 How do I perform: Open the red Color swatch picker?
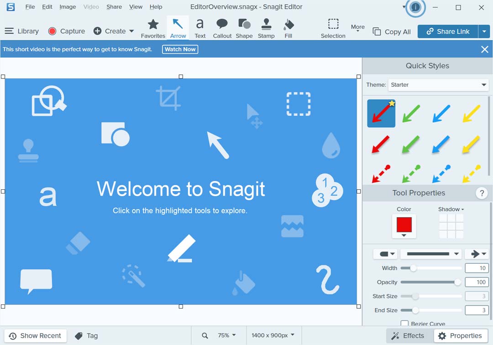point(404,226)
